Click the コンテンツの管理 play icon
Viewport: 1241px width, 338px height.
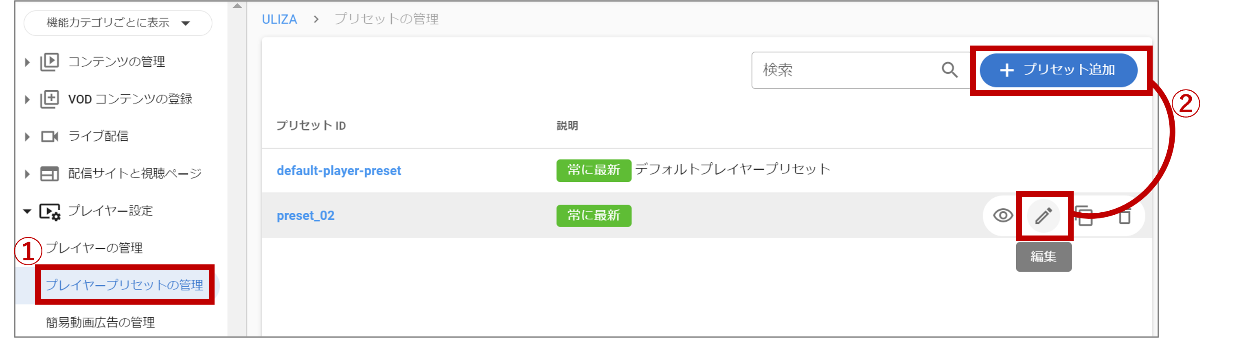coord(49,62)
